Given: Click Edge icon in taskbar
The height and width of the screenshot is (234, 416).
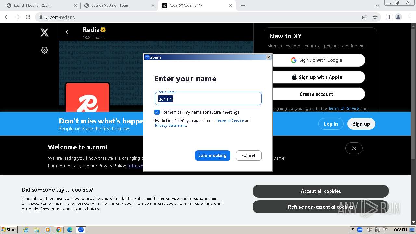Looking at the screenshot, I should click(x=70, y=230).
